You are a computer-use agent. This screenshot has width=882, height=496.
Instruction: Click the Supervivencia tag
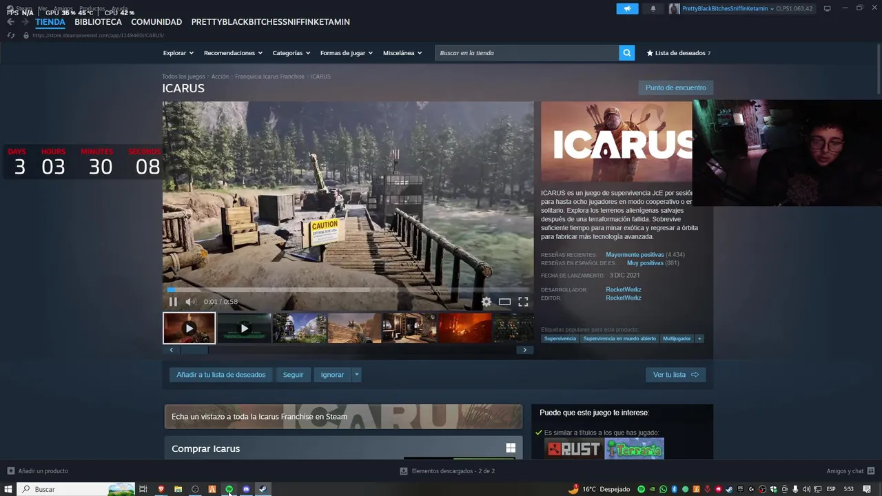pos(560,339)
